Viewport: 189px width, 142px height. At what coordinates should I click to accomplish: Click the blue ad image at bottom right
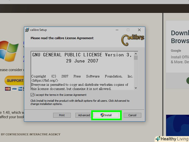pos(177,125)
